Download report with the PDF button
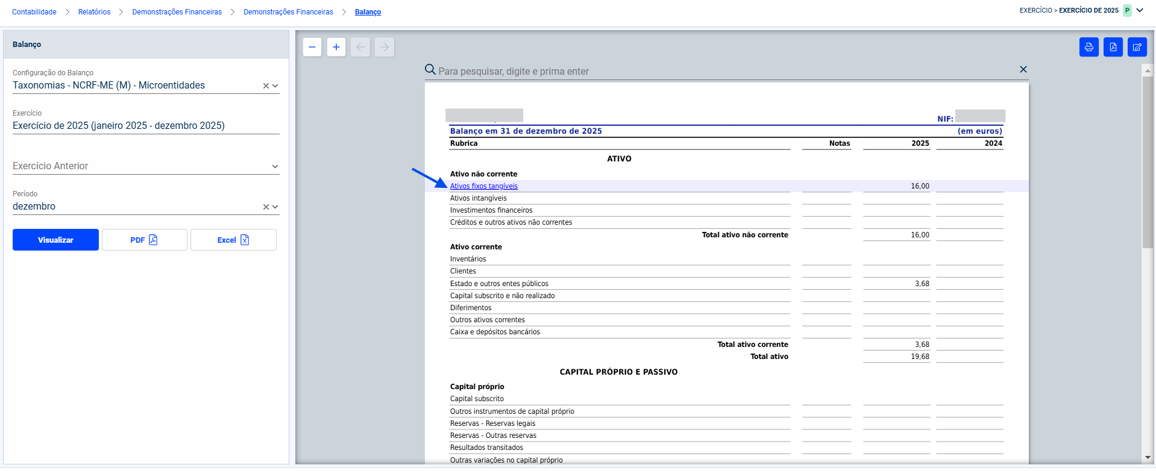The height and width of the screenshot is (471, 1156). 145,240
